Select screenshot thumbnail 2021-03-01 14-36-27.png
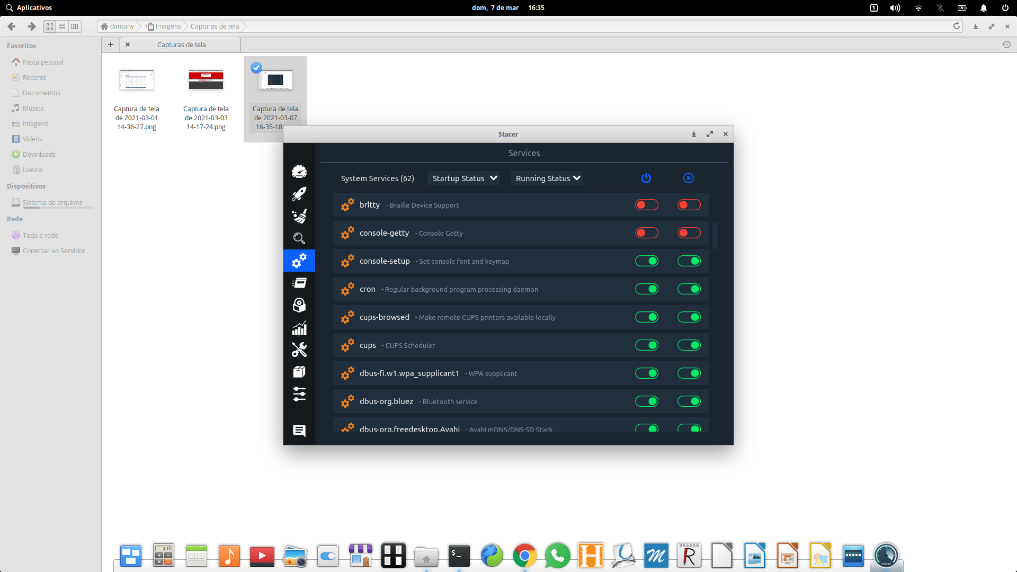This screenshot has width=1017, height=572. tap(137, 80)
